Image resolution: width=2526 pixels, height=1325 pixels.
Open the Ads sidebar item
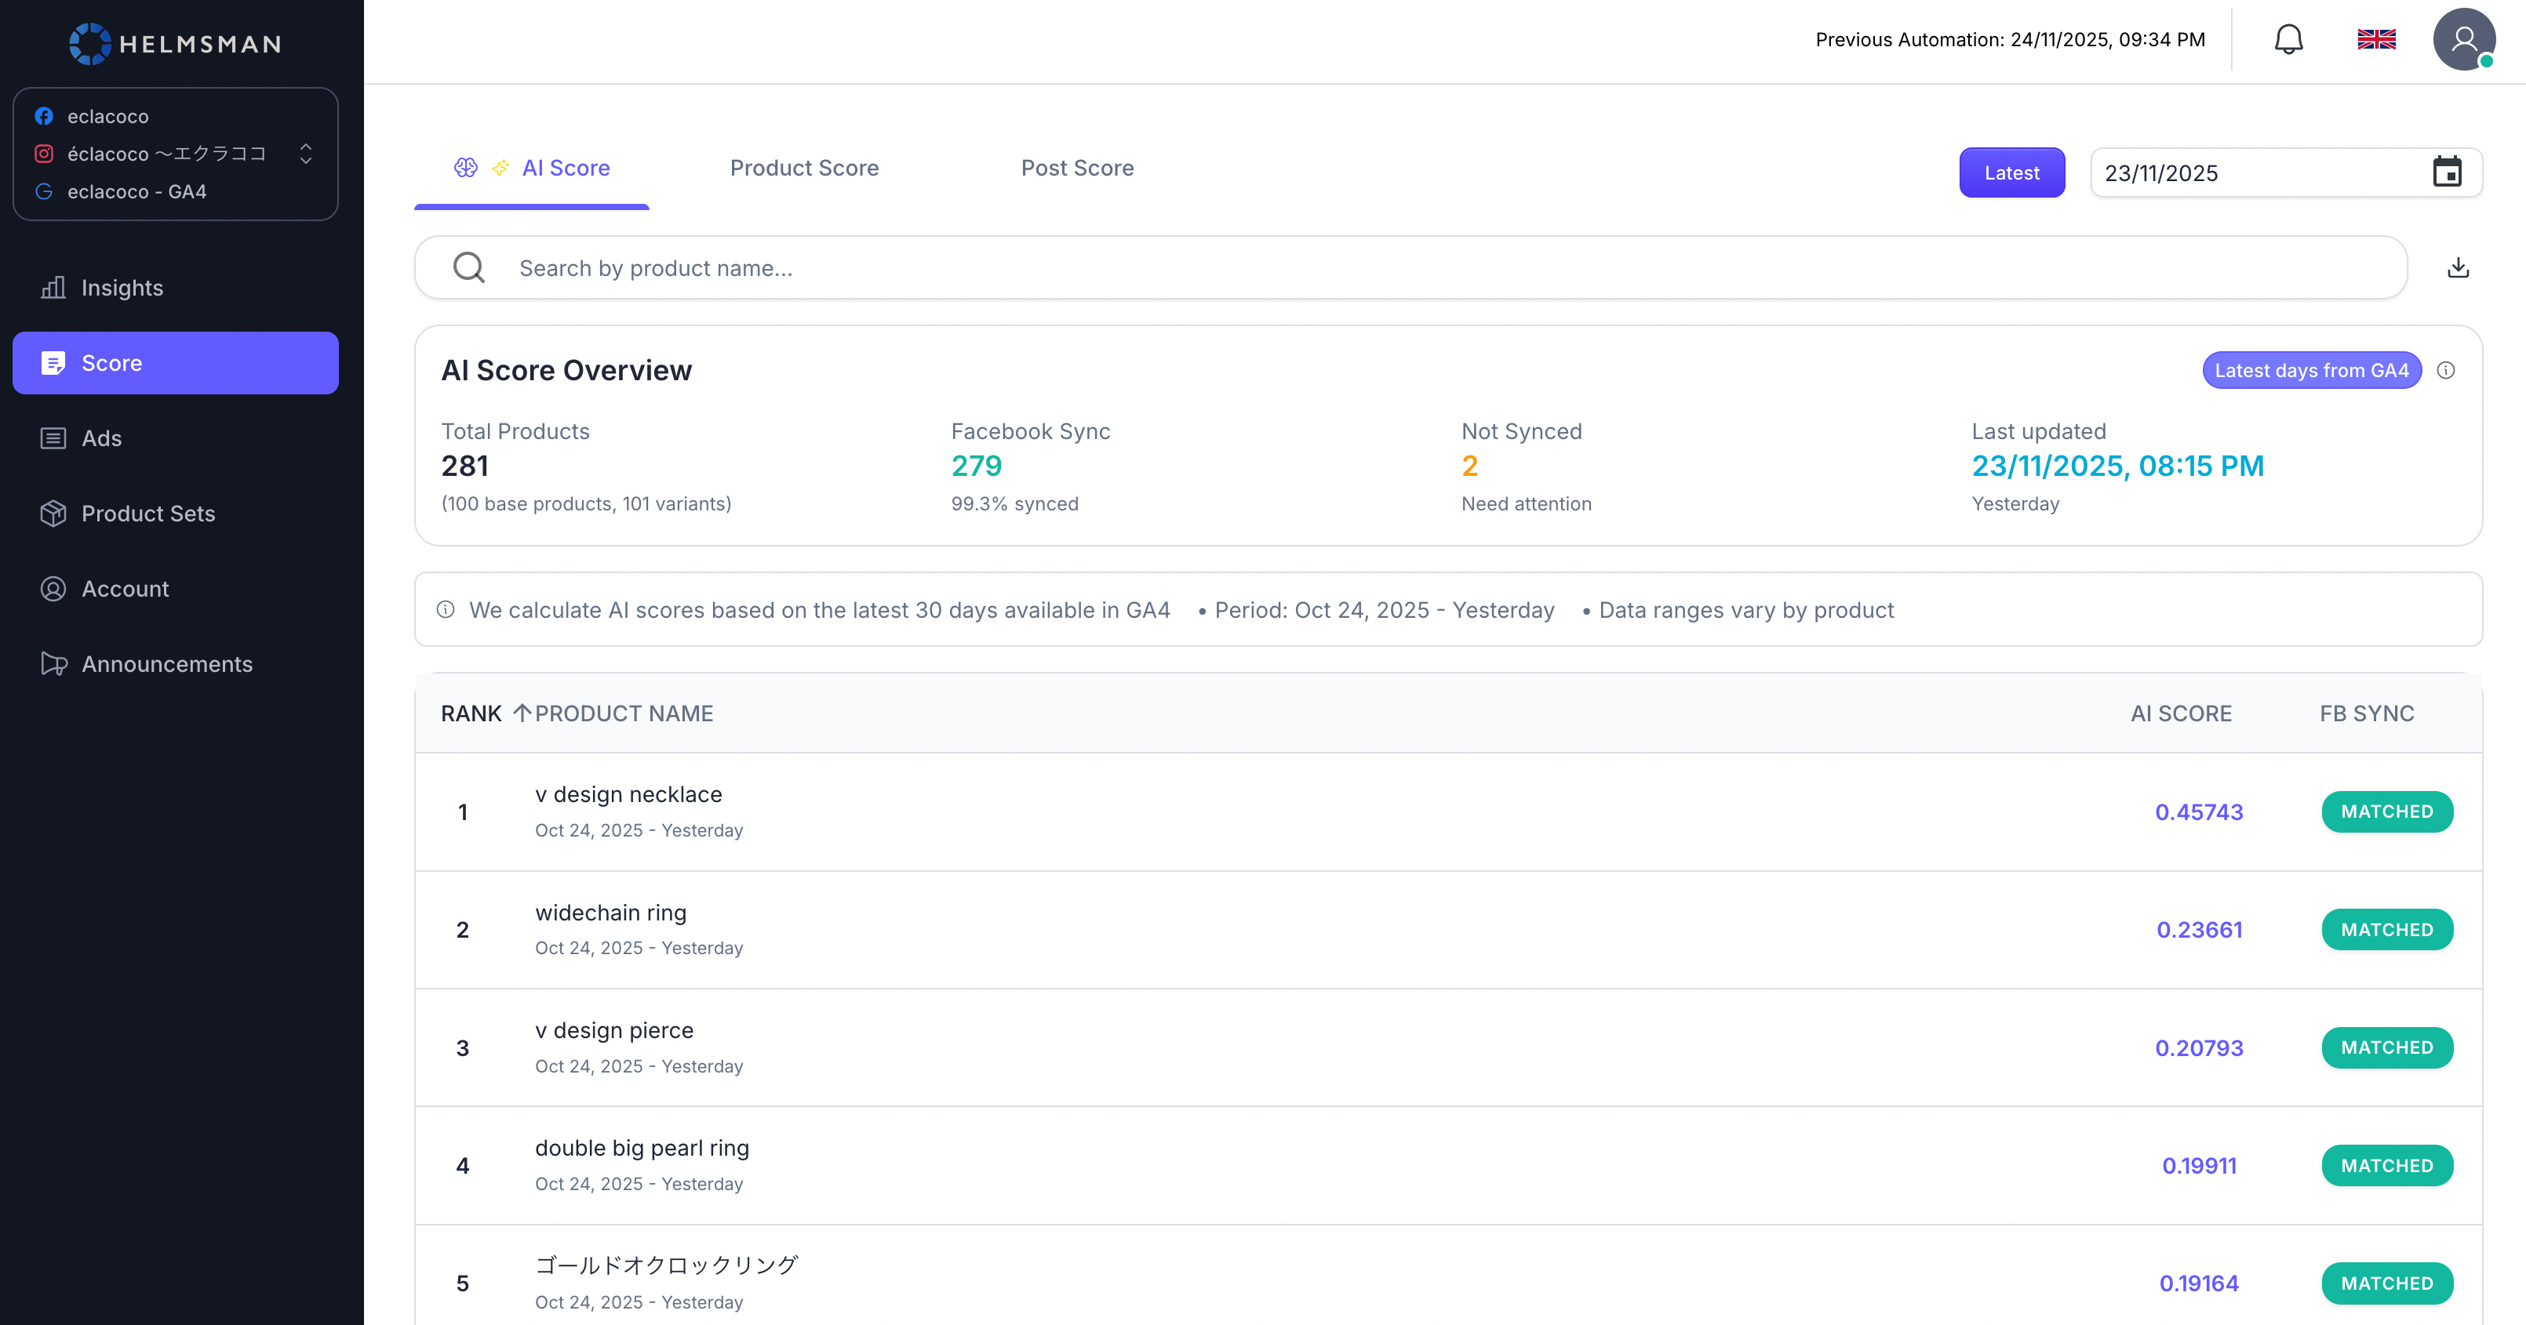101,438
